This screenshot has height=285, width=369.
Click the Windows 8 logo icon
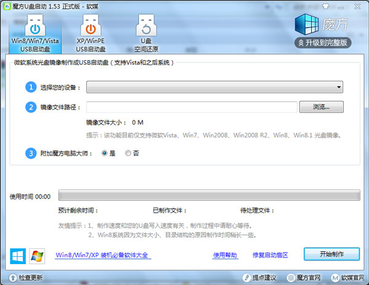tap(18, 256)
